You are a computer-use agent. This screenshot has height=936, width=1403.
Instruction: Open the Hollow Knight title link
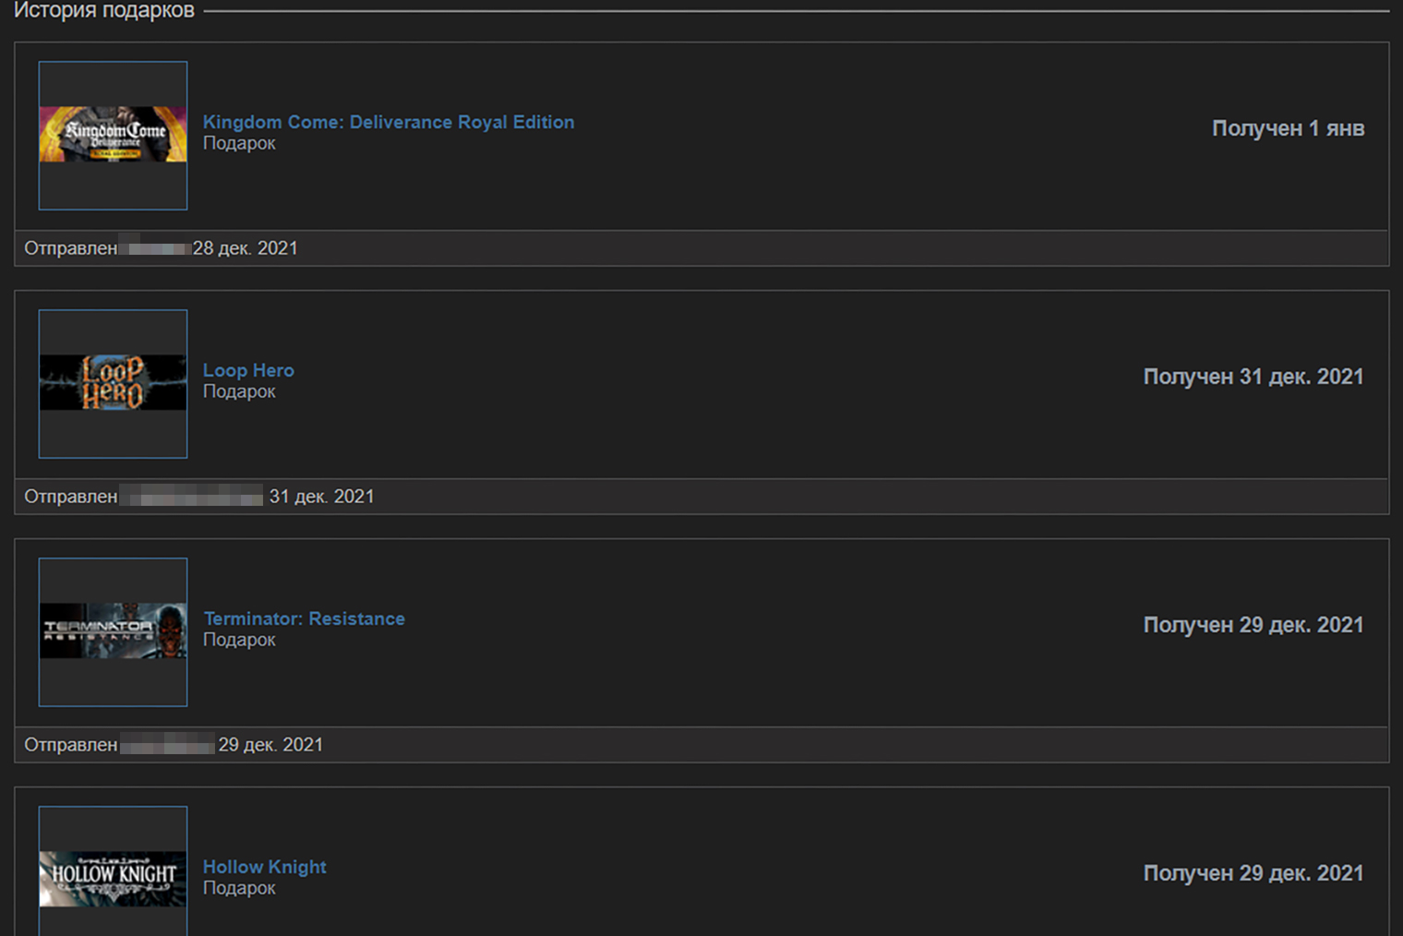pos(264,867)
